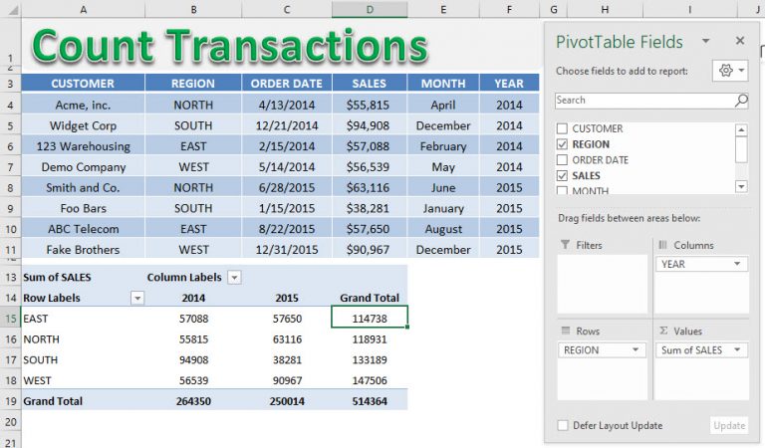The image size is (765, 448).
Task: Click the Columns area icon
Action: pos(663,245)
